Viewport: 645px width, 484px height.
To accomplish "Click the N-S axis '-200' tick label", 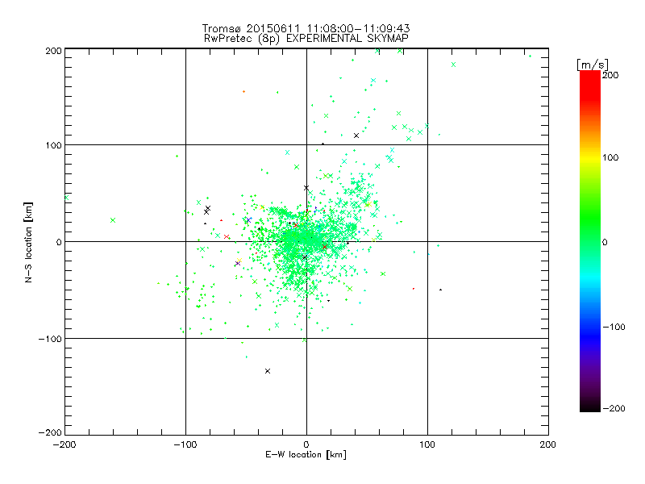I will pos(50,432).
